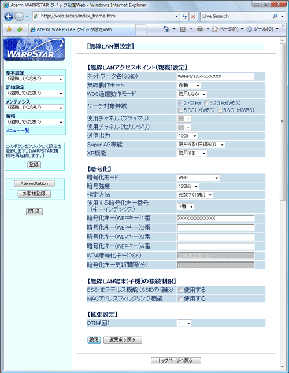Click the red Stop loading icon
The image size is (289, 373).
[x=194, y=16]
